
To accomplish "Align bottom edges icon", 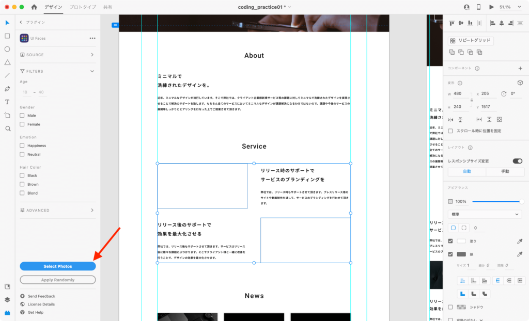I will pos(470,23).
